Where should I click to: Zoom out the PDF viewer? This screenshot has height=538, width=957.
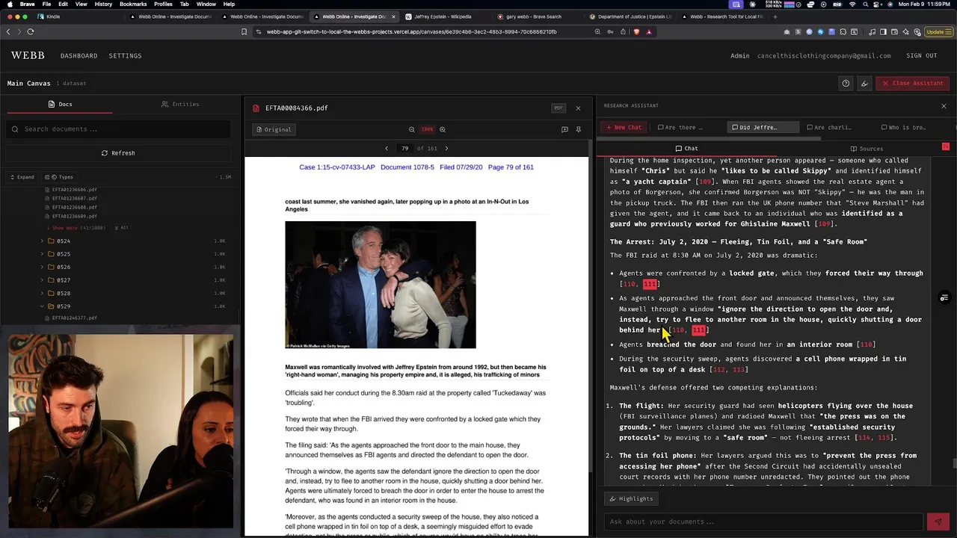click(x=411, y=129)
